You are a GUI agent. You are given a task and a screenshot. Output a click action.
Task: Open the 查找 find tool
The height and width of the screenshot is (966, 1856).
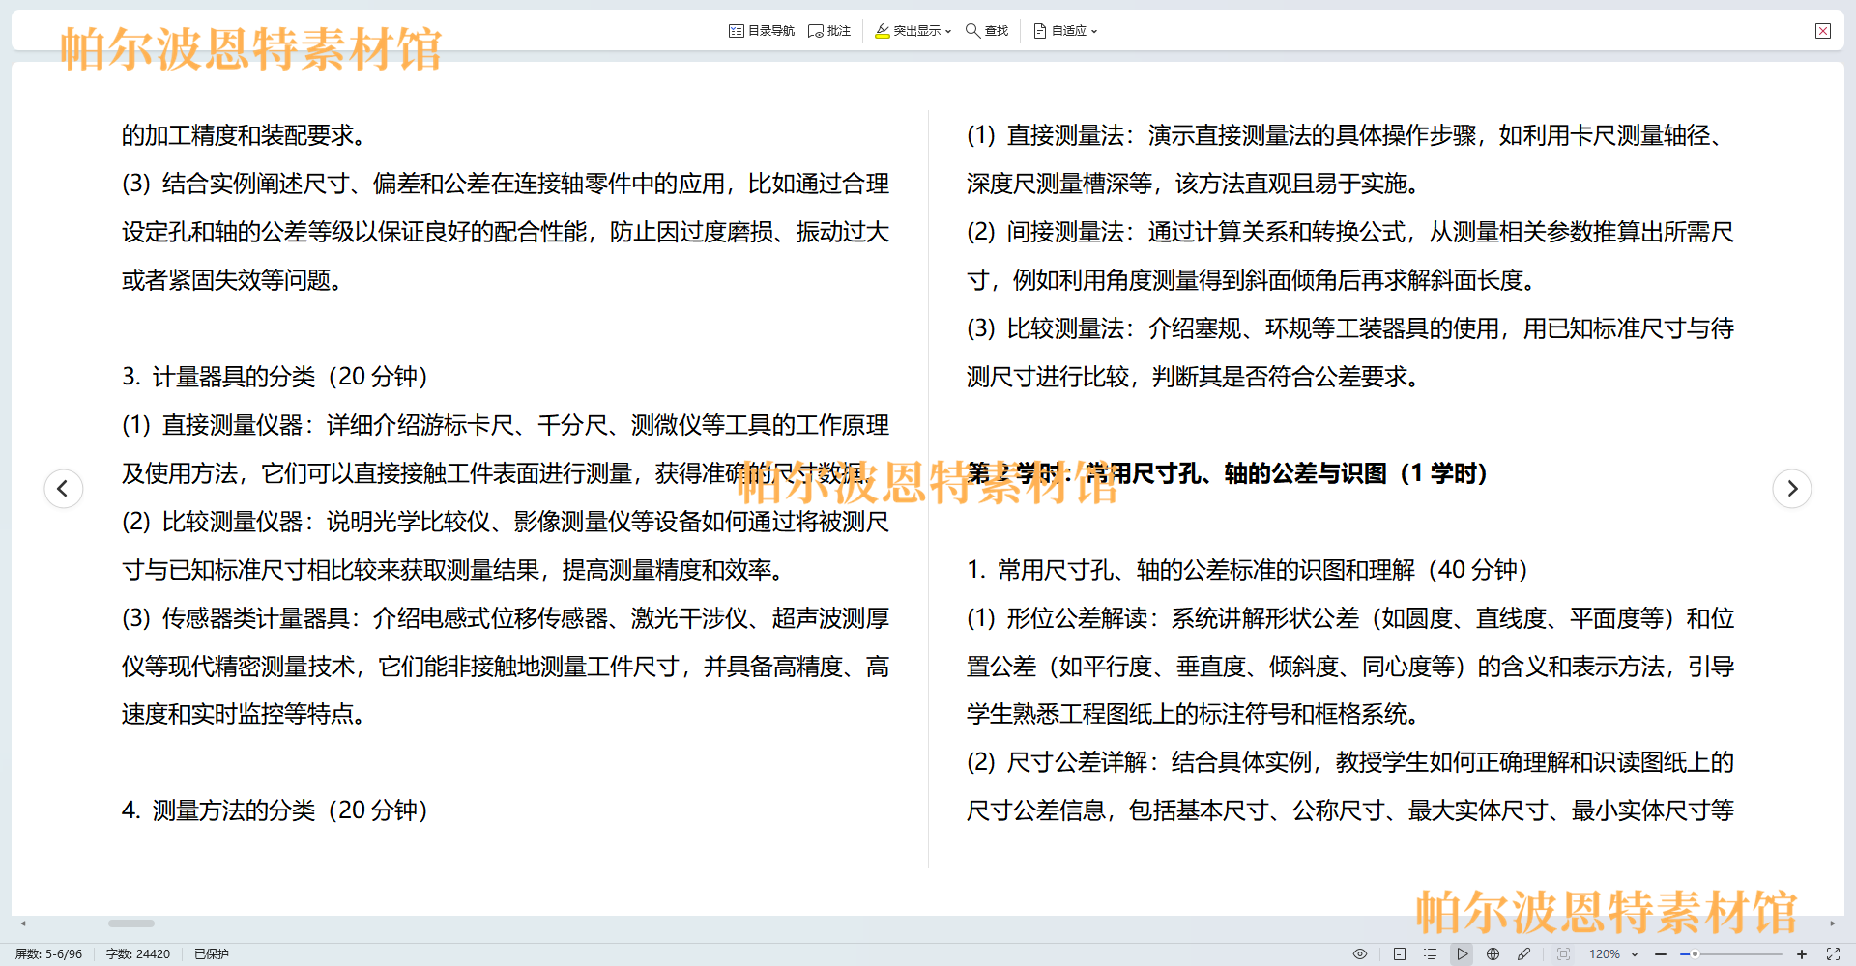pos(987,31)
